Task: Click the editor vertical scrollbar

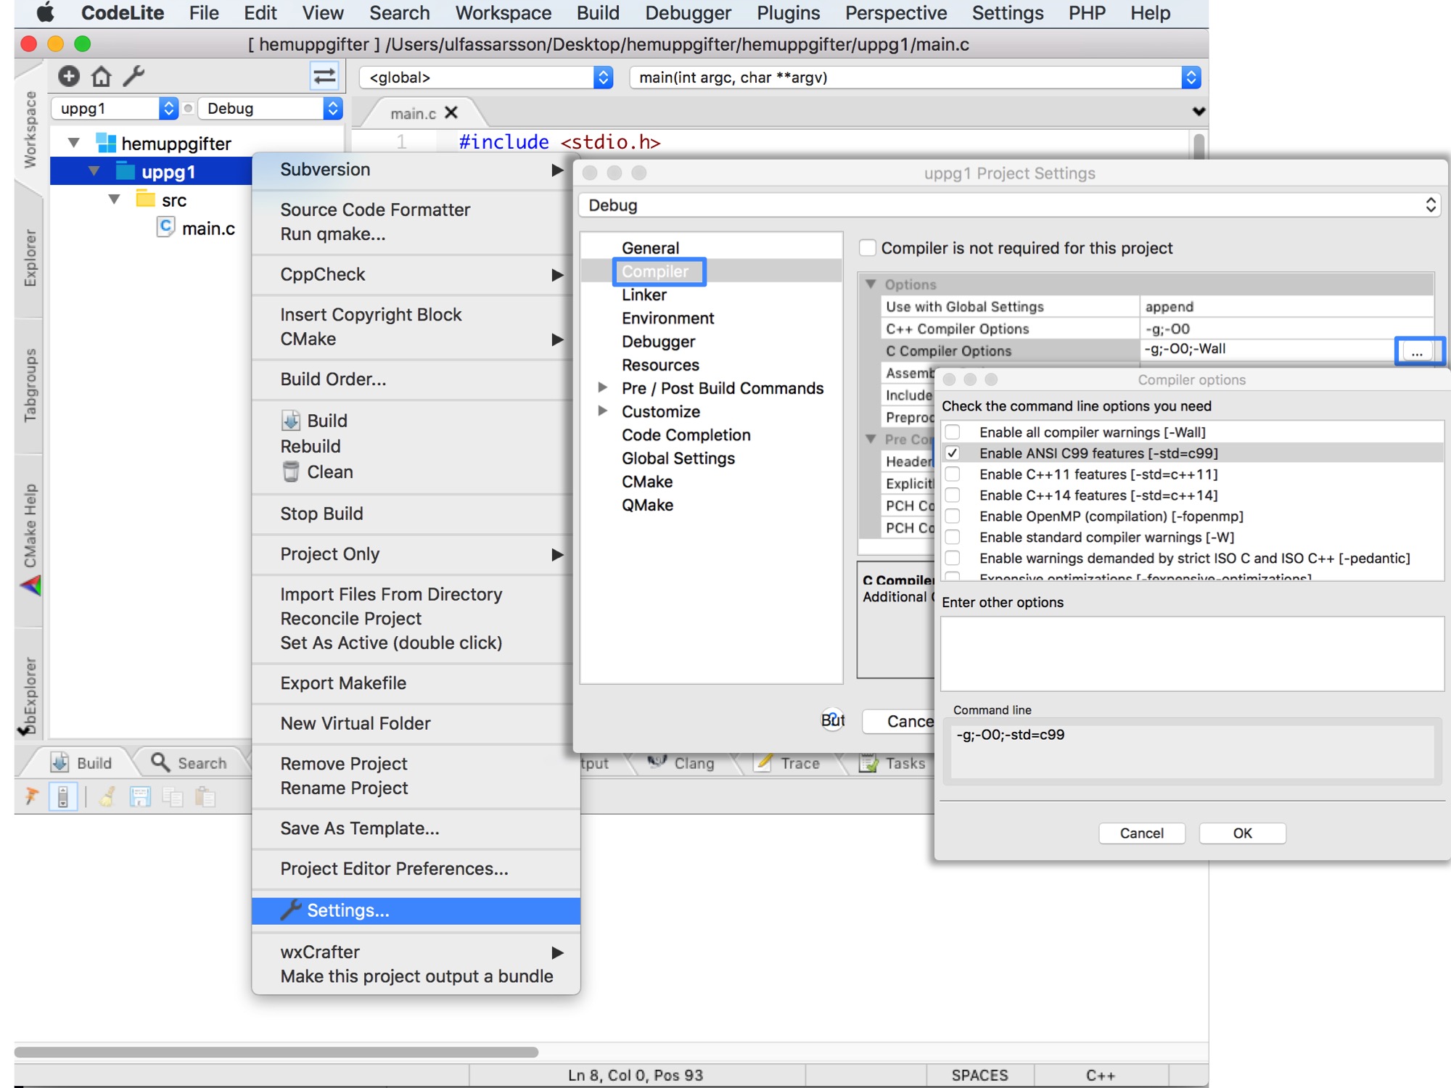Action: tap(1199, 145)
